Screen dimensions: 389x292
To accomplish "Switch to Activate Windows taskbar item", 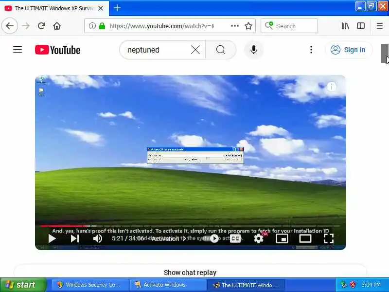I will [167, 285].
